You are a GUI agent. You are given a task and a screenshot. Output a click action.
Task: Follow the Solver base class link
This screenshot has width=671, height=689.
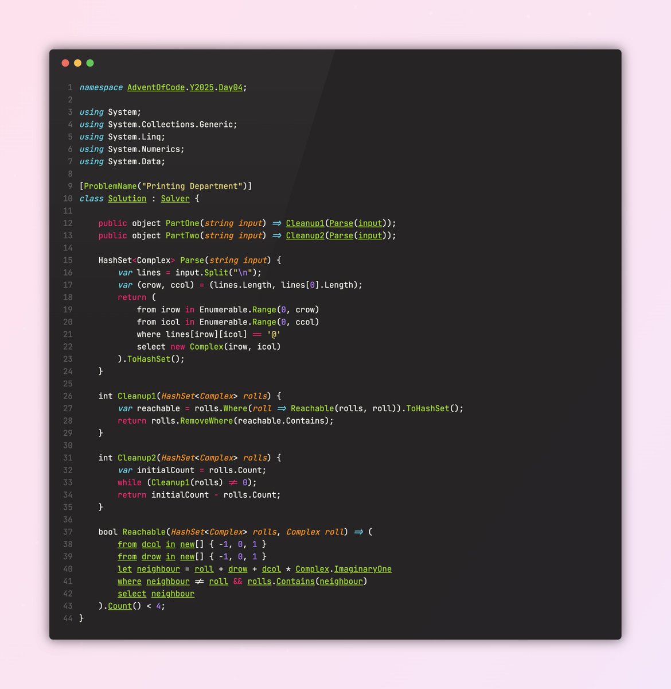[174, 198]
